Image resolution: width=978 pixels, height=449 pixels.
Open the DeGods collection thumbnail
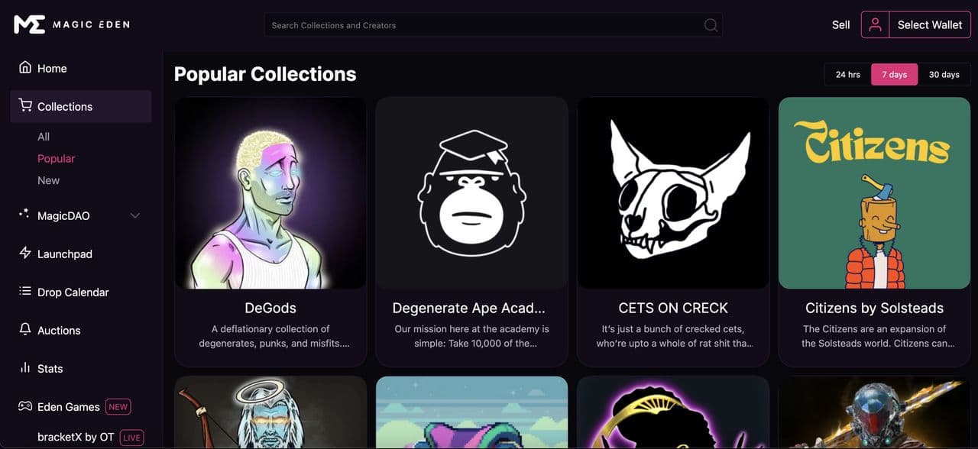pos(270,193)
